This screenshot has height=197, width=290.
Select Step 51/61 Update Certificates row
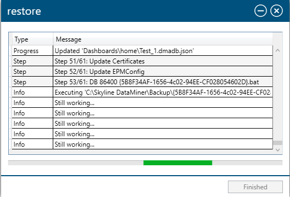click(142, 61)
